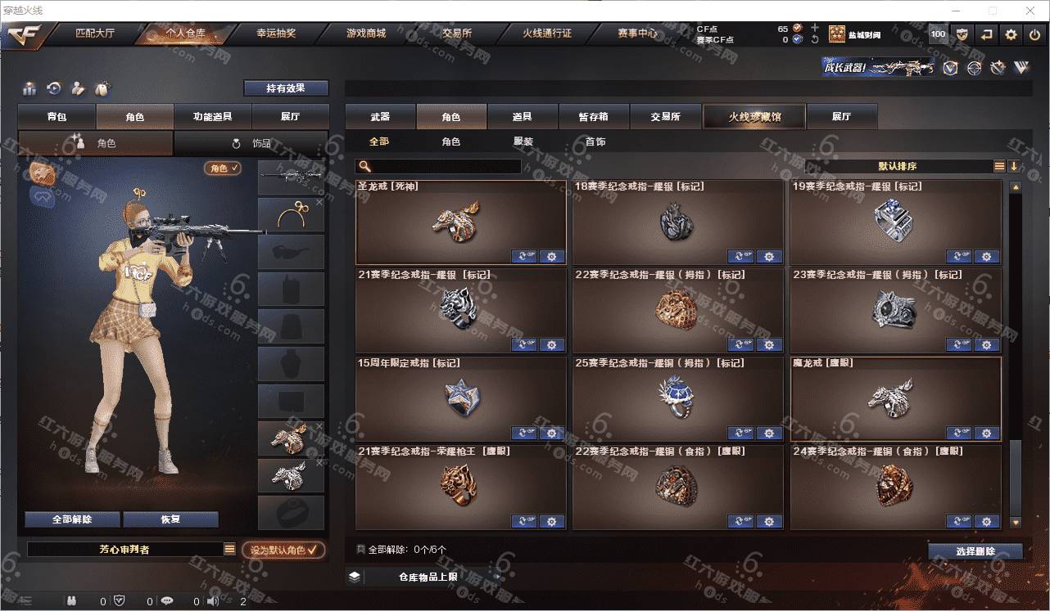The image size is (1050, 611).
Task: Click the magnifier search icon
Action: click(364, 167)
